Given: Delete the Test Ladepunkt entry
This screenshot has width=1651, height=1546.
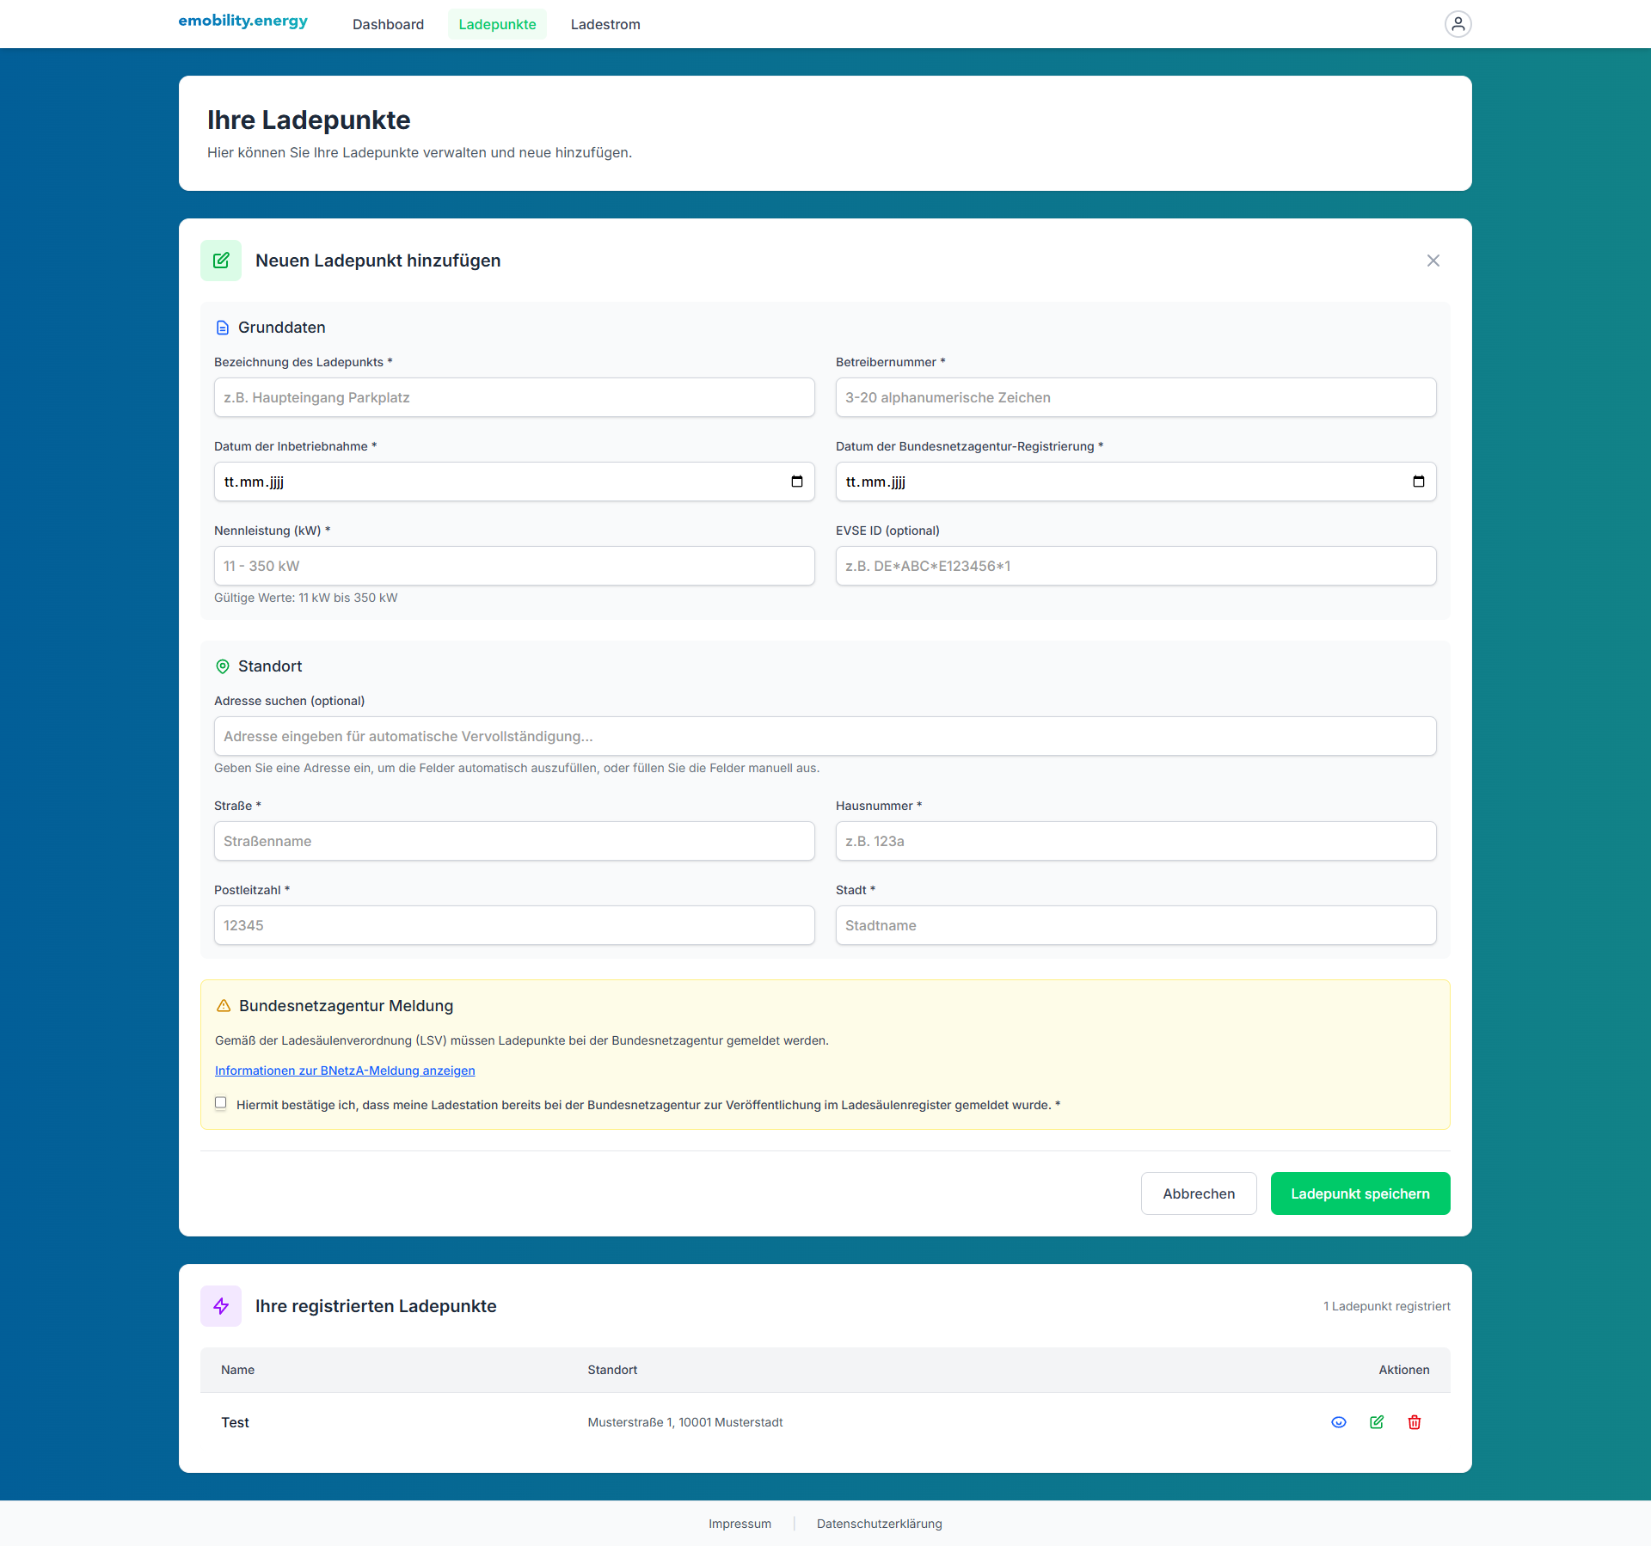Looking at the screenshot, I should pyautogui.click(x=1415, y=1422).
